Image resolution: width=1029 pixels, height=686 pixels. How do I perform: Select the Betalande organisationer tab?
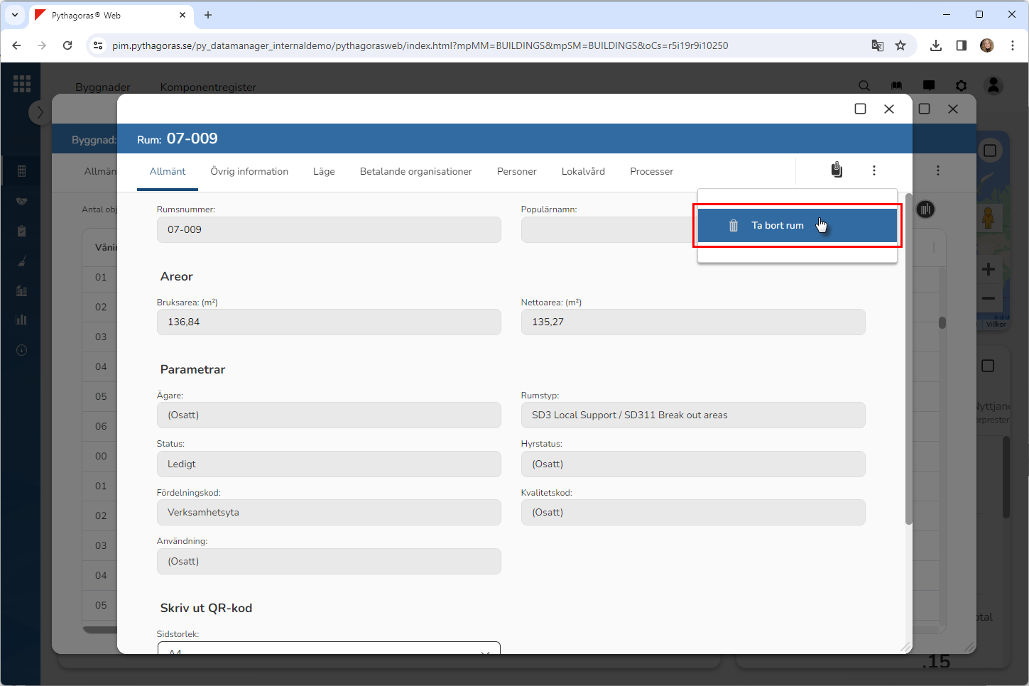[x=415, y=172]
